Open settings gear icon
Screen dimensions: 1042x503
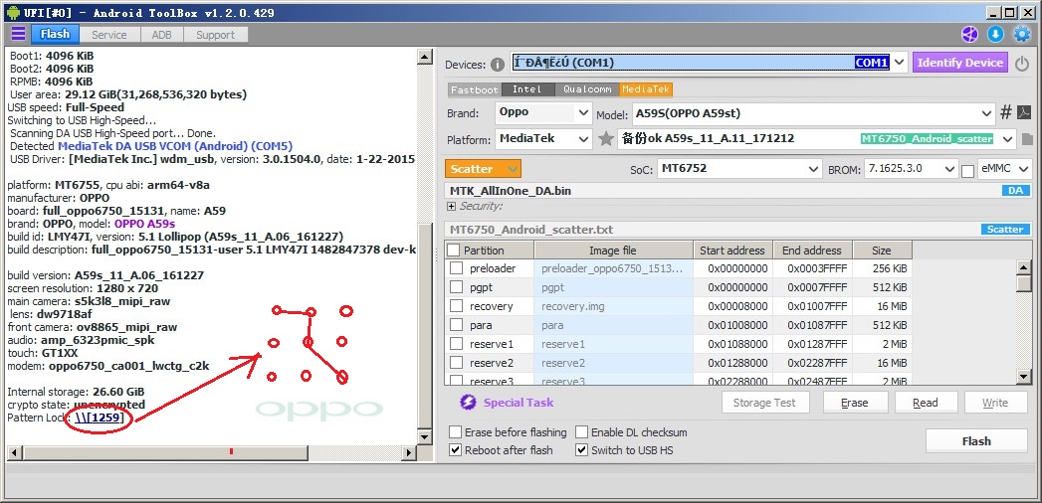click(1021, 34)
